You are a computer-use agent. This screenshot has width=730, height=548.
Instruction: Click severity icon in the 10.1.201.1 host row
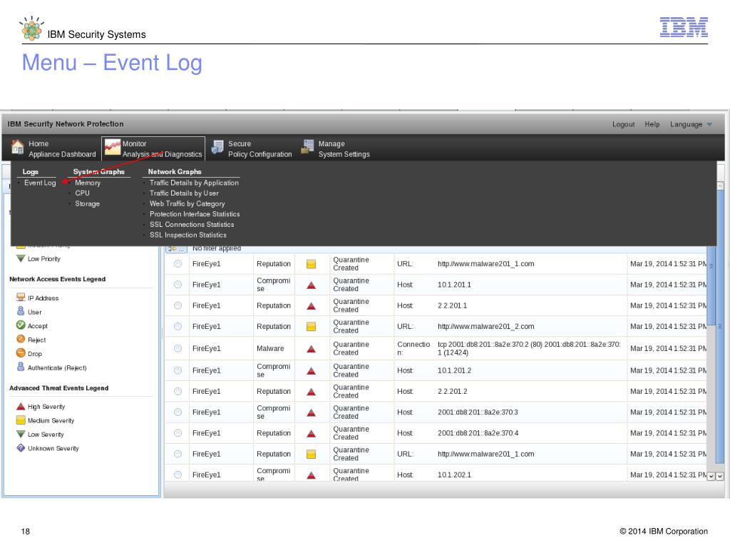312,285
